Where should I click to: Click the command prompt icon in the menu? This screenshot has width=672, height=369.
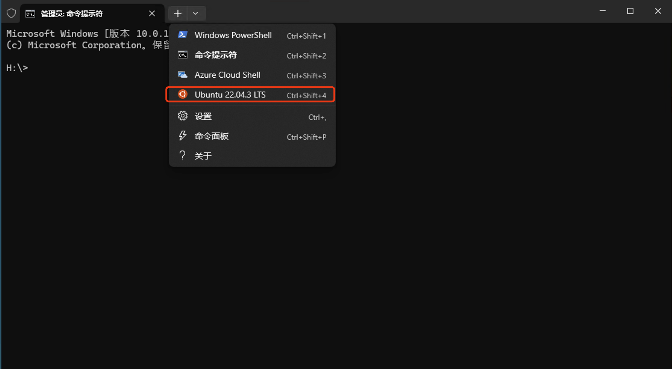click(x=183, y=55)
